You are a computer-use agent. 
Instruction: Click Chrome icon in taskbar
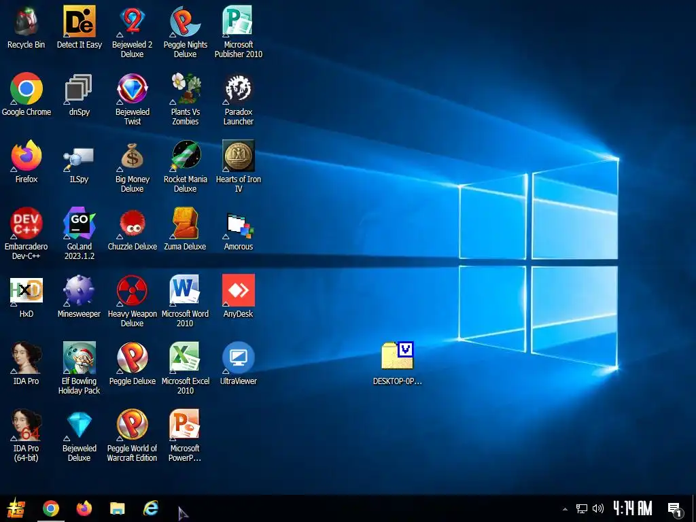(x=50, y=508)
